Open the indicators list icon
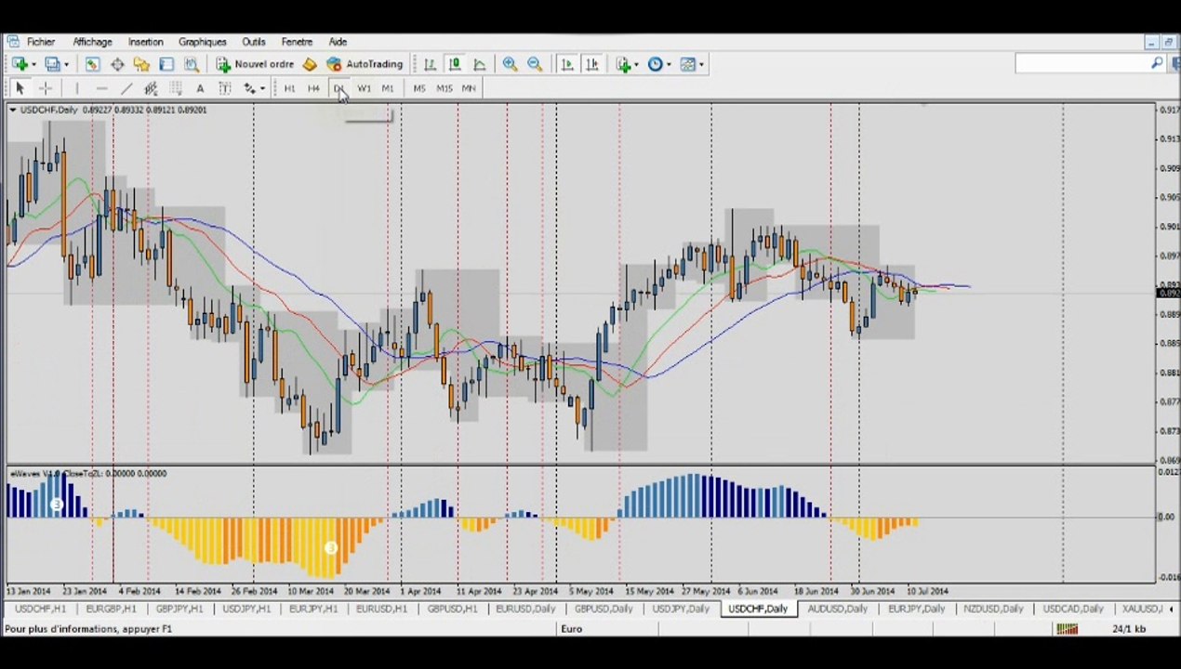 [x=623, y=64]
